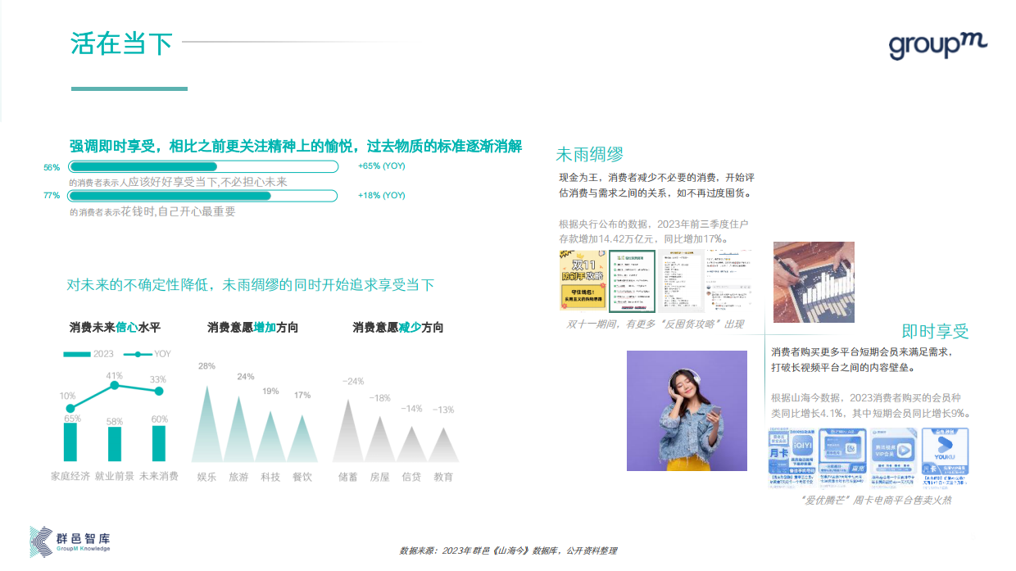Click the cash counting photo
The image size is (1016, 571).
click(813, 282)
